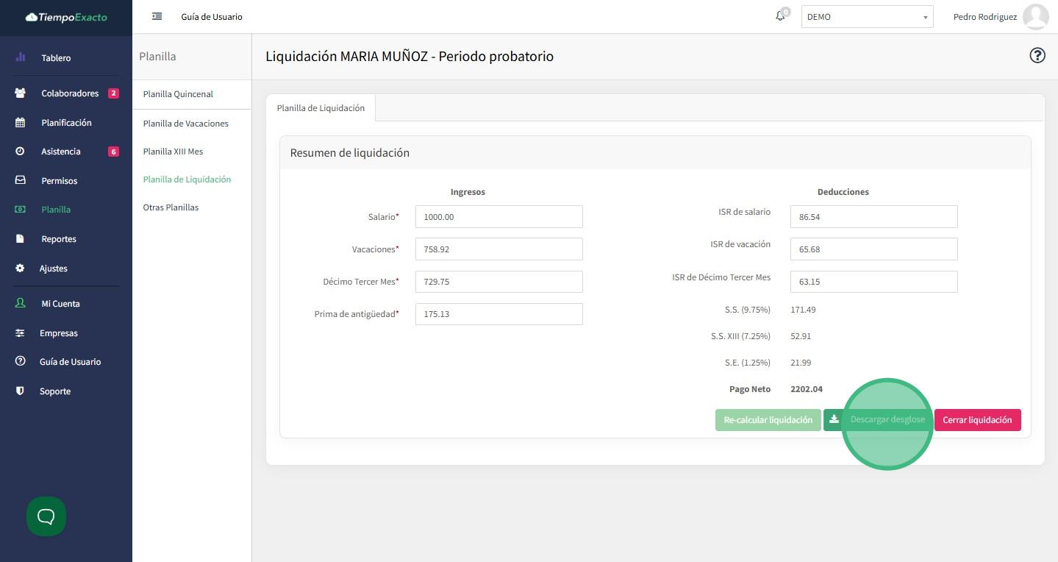Go to Colaboradores in the sidebar
1058x562 pixels.
tap(70, 93)
